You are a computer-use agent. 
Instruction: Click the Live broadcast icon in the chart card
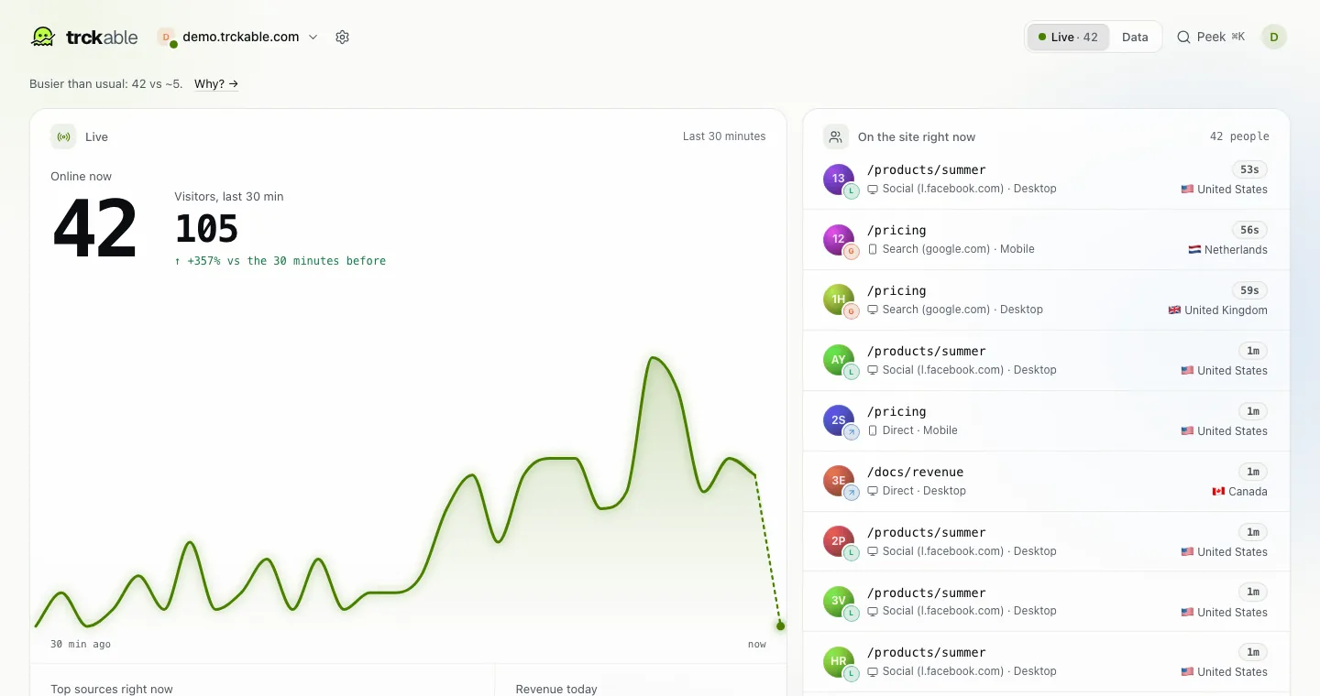pos(63,136)
